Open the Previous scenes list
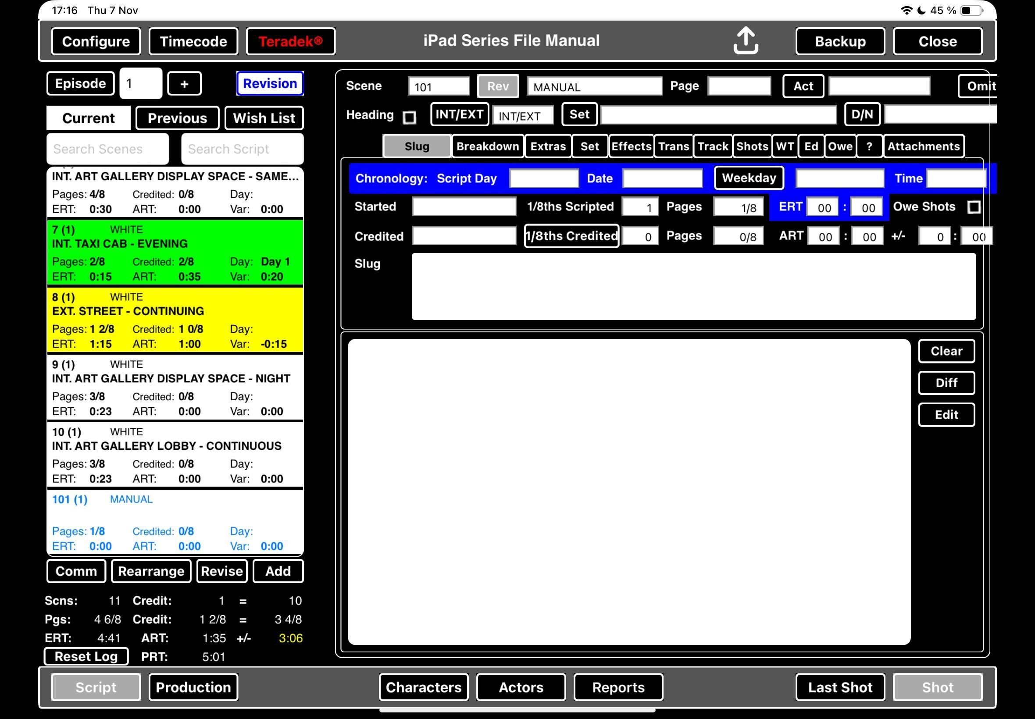This screenshot has width=1035, height=719. point(177,118)
